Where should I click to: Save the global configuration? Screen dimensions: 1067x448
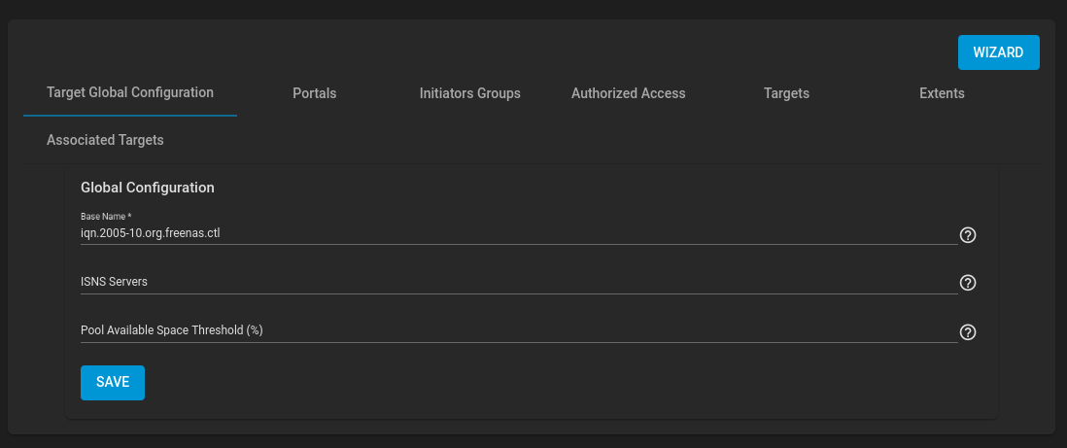click(113, 383)
